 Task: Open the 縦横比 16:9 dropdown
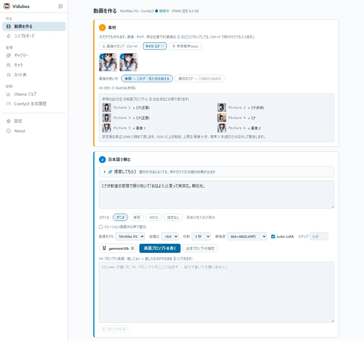(170, 237)
